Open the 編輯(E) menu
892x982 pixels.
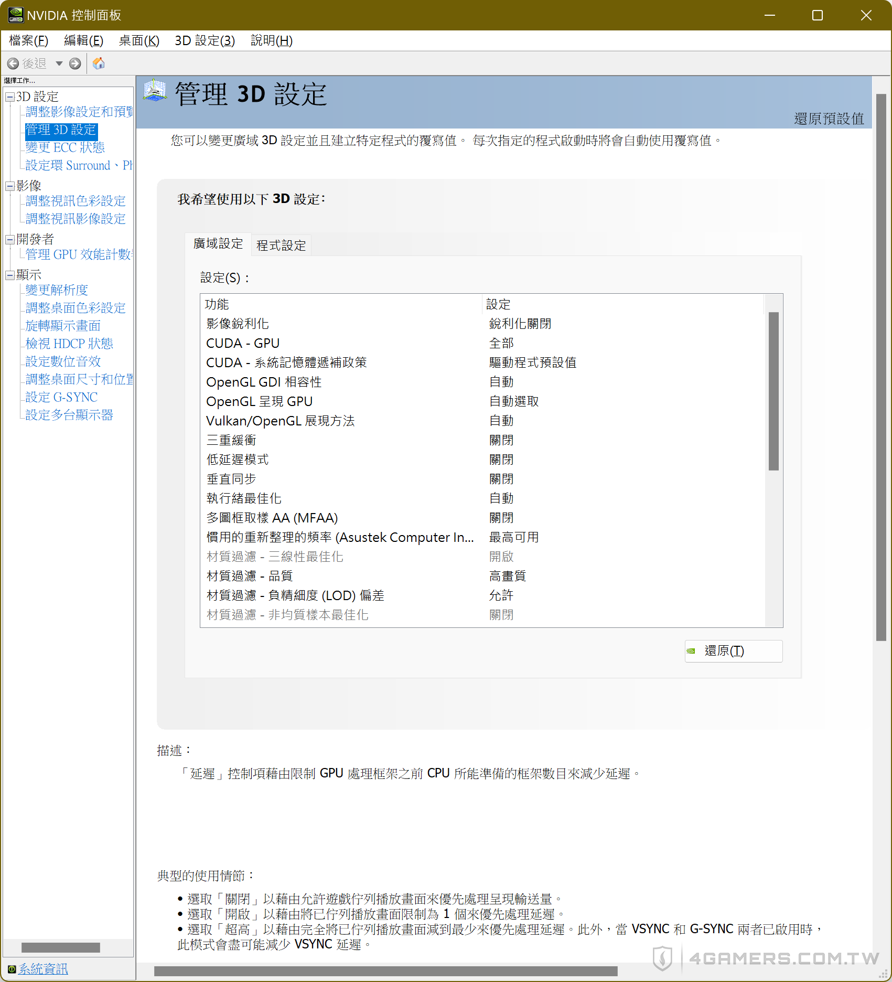pos(83,40)
